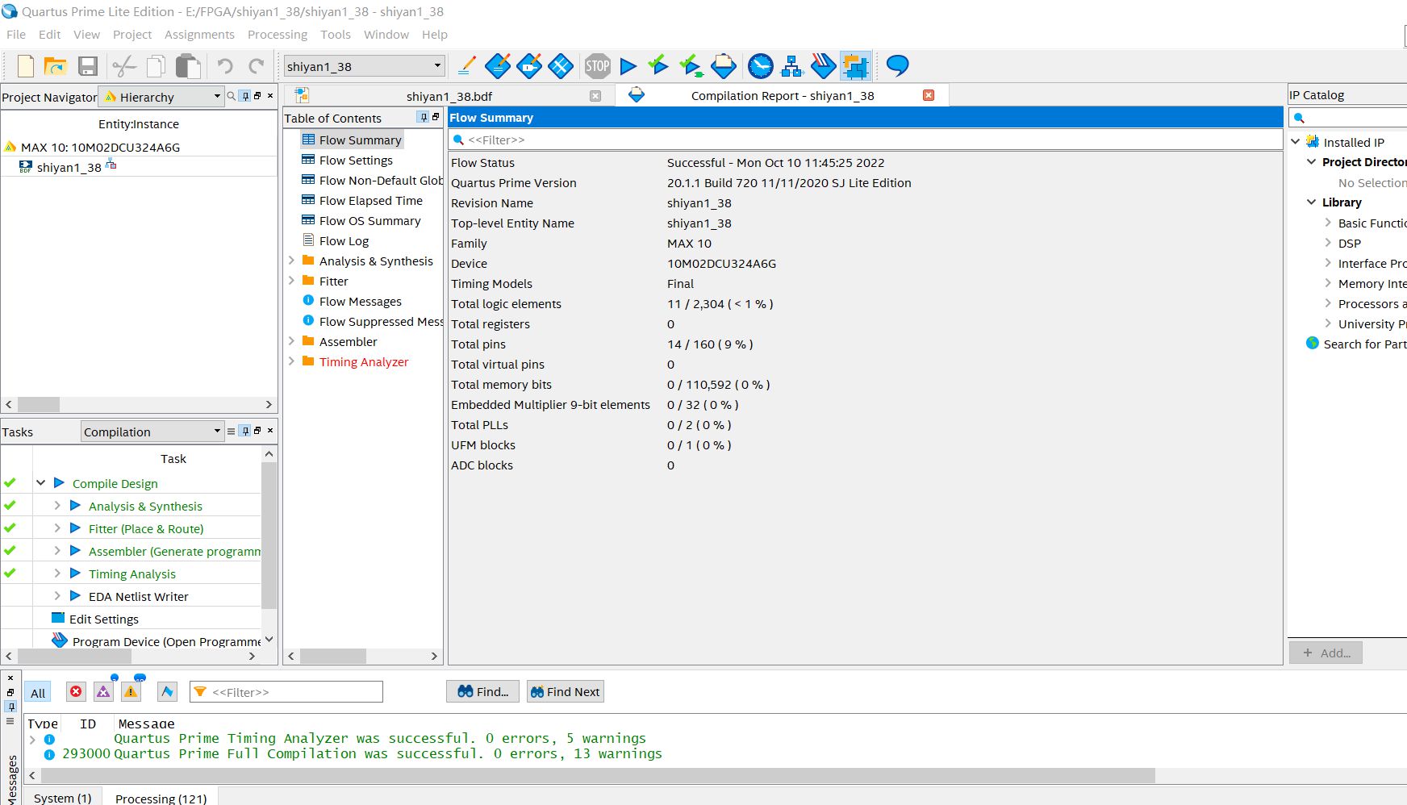Click the messages Filter input field
This screenshot has width=1407, height=805.
click(286, 692)
